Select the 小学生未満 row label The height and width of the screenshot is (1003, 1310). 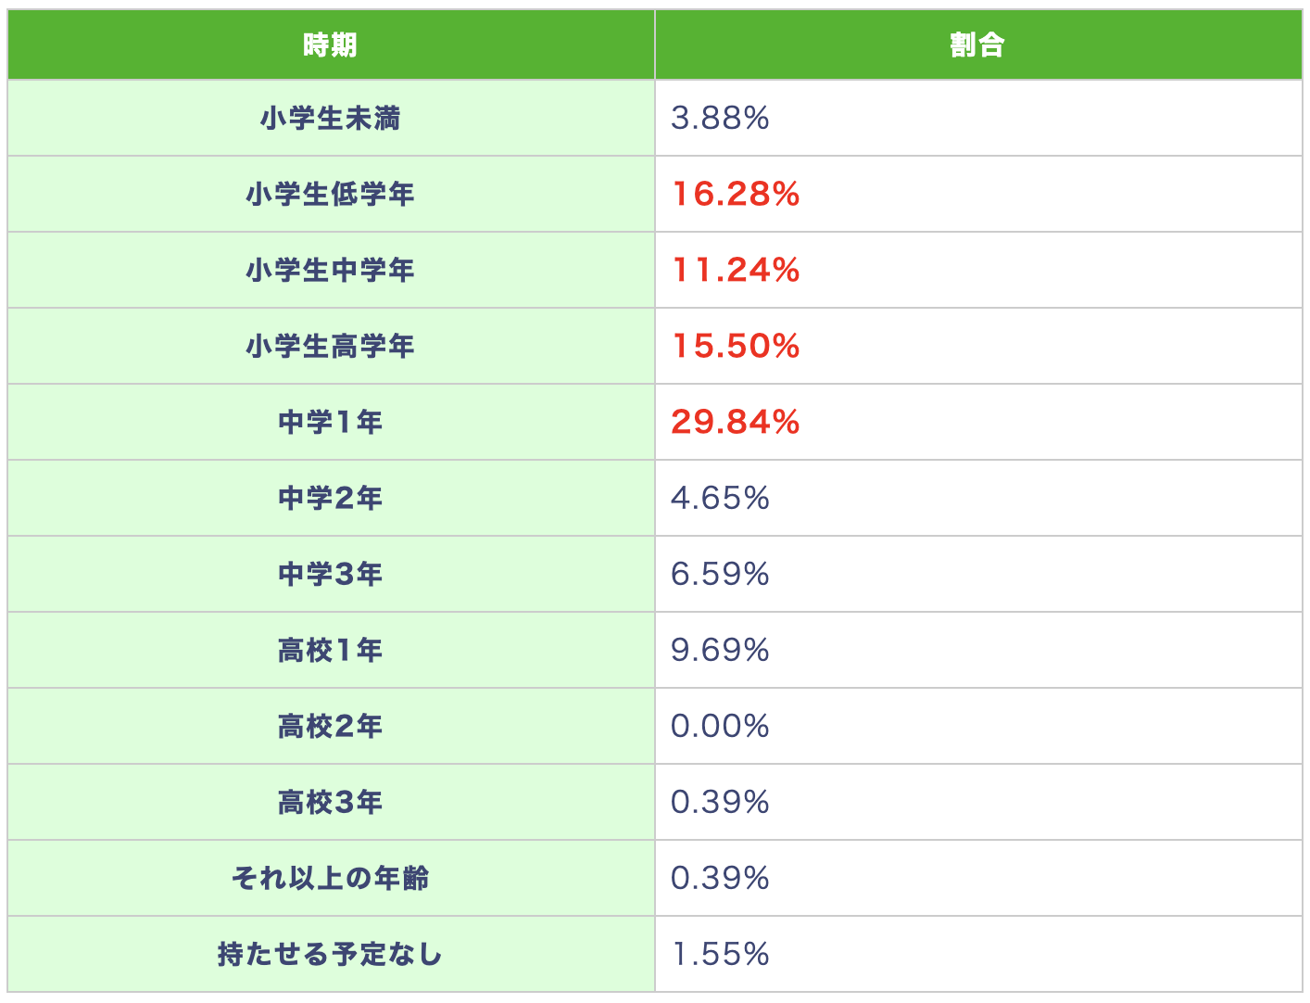tap(330, 119)
